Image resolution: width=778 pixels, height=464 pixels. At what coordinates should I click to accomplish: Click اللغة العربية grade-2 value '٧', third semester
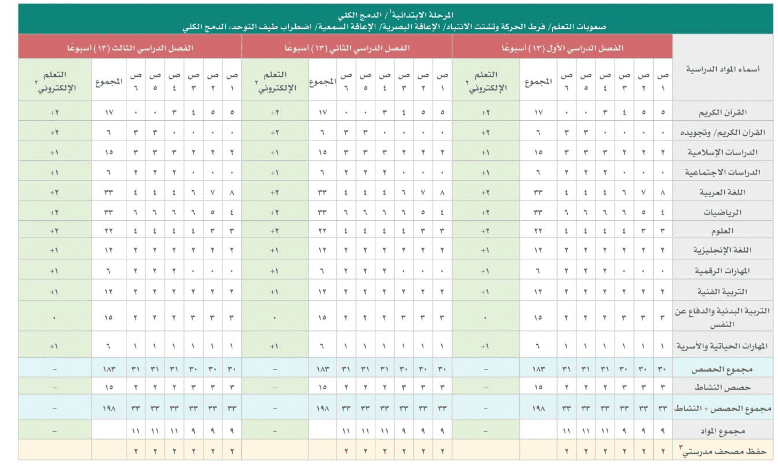click(x=213, y=192)
